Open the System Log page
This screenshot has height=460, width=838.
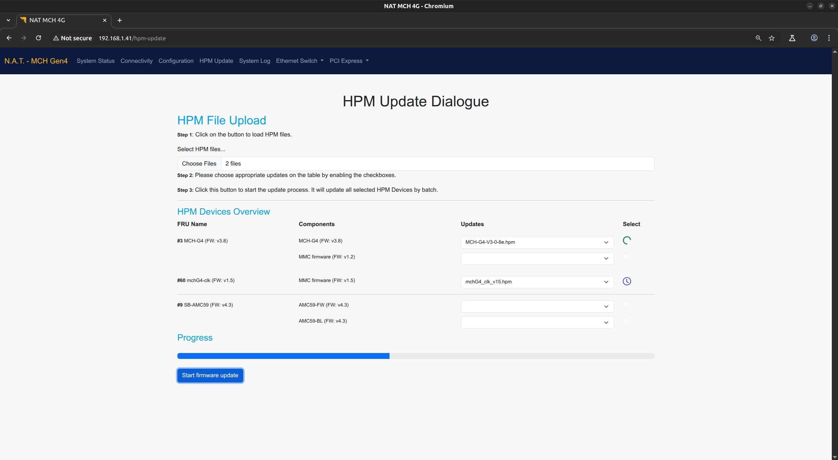(254, 61)
